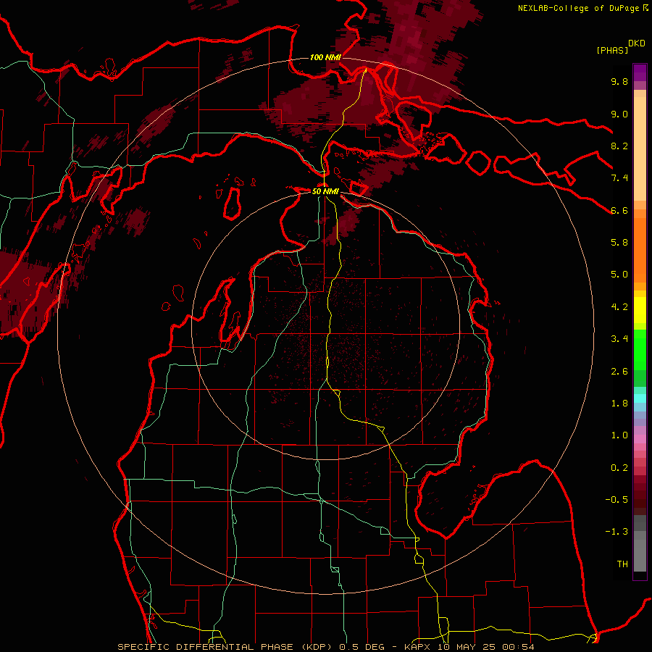652x652 pixels.
Task: Click the TH threshold label on the scale
Action: tap(622, 564)
